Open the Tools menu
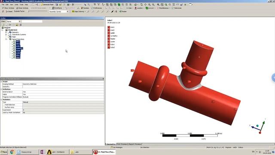 coord(21,5)
